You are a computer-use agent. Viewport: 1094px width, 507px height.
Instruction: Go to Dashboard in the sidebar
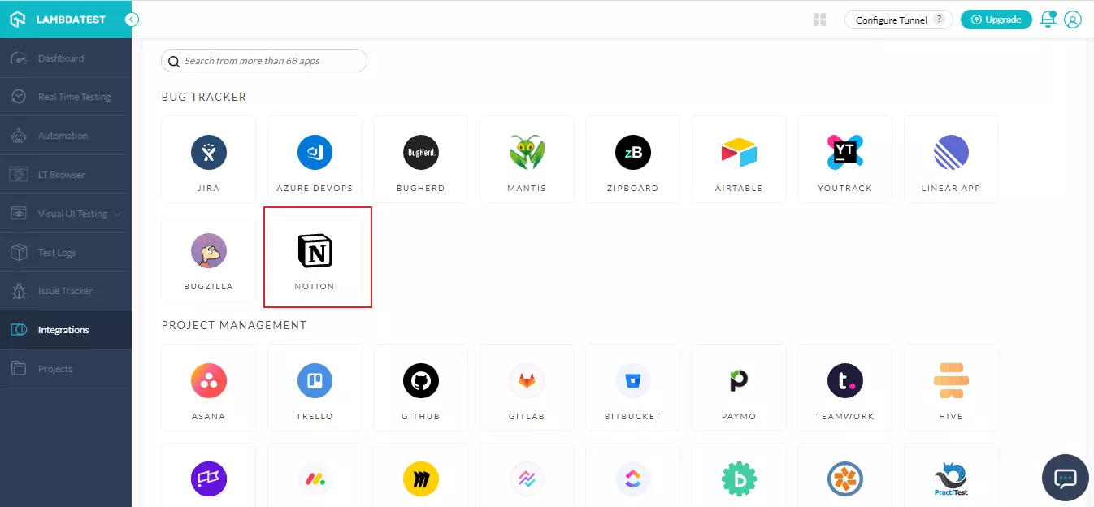click(61, 58)
